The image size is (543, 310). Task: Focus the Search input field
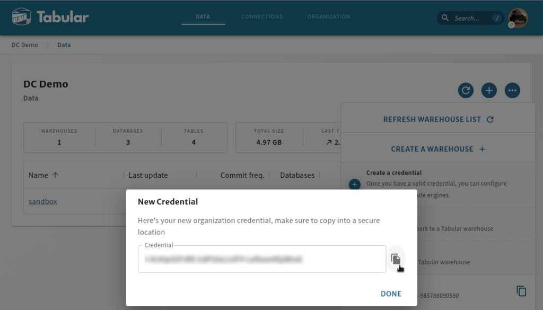(x=470, y=18)
